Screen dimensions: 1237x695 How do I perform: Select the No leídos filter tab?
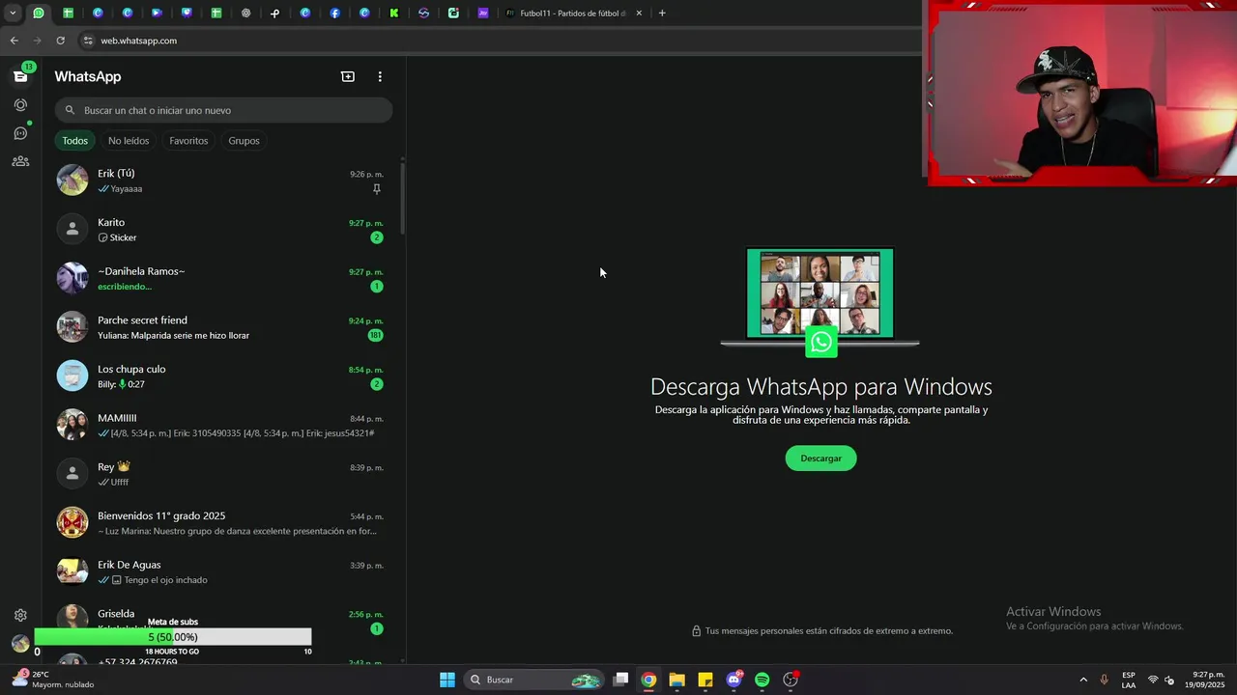(x=129, y=141)
